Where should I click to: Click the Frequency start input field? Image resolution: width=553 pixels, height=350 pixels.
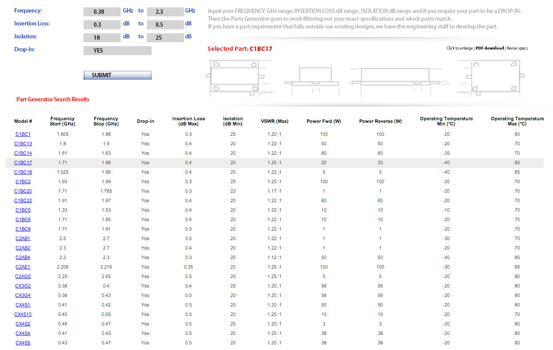click(x=102, y=12)
